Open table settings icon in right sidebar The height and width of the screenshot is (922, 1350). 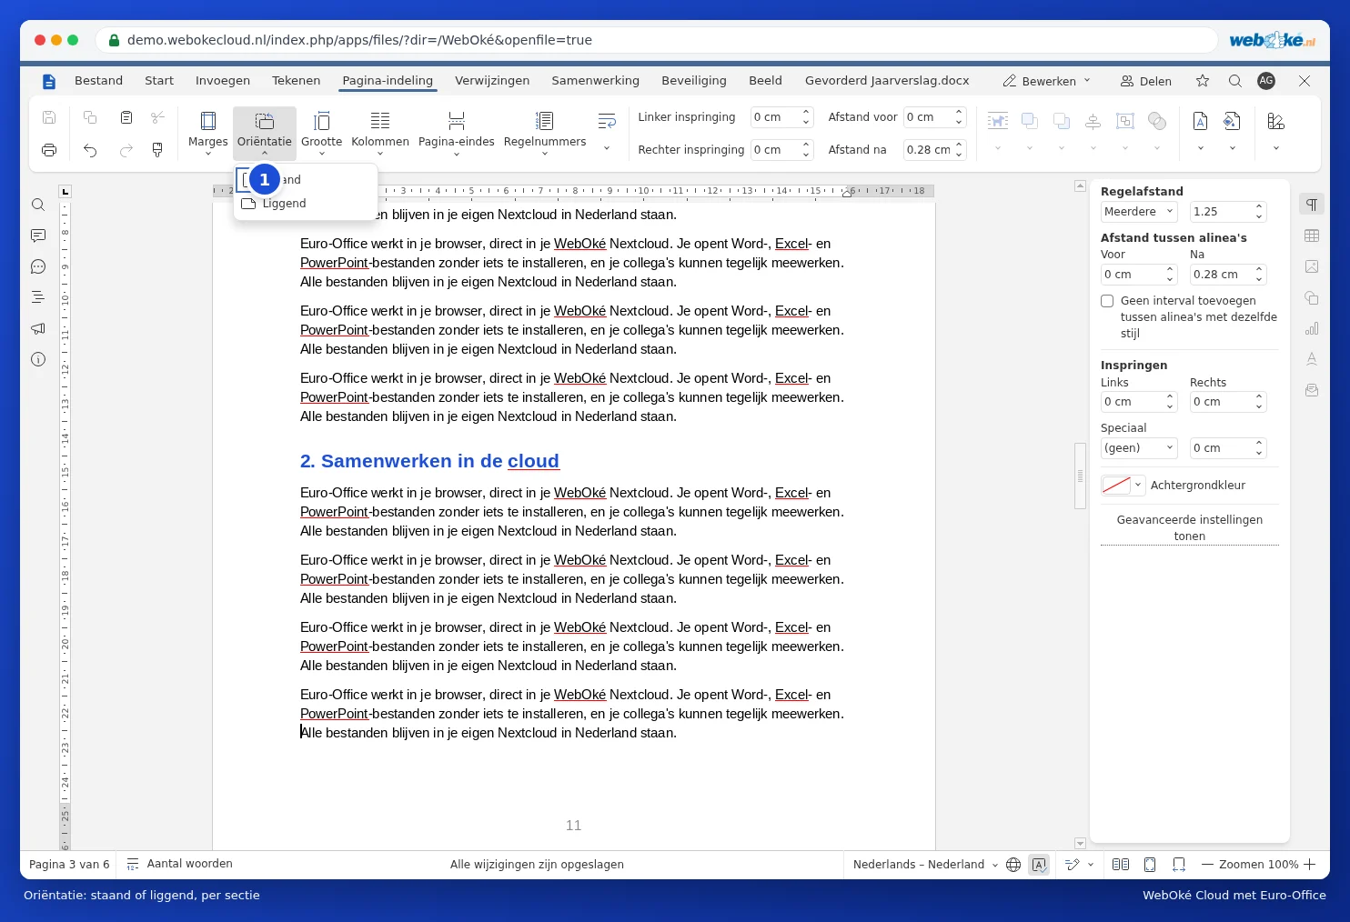(x=1312, y=236)
